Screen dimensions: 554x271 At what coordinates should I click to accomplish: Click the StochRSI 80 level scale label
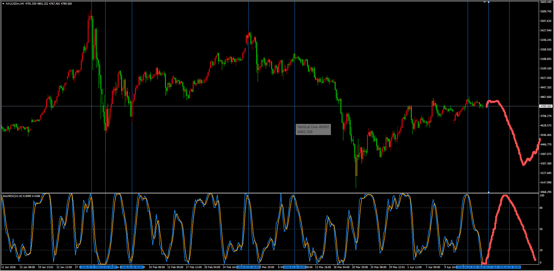coord(541,208)
